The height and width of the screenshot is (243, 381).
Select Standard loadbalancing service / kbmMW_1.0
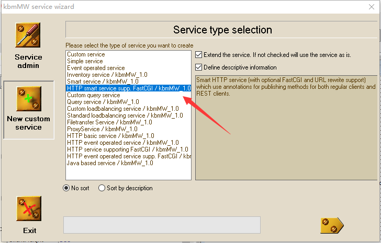pyautogui.click(x=128, y=115)
